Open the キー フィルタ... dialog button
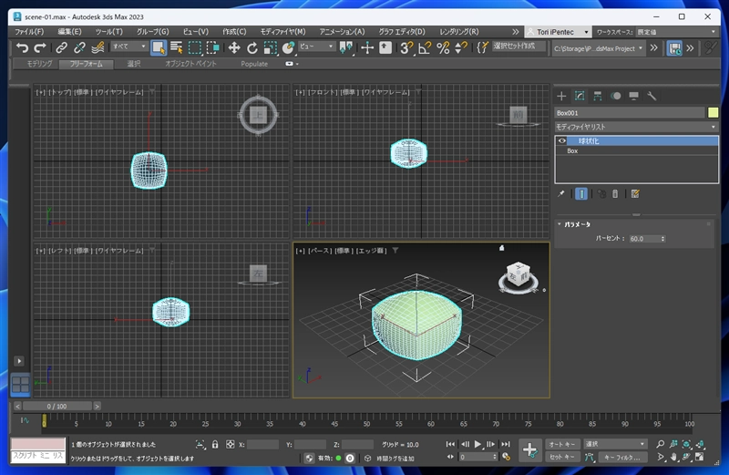Screen dimensions: 729x475 (x=622, y=458)
